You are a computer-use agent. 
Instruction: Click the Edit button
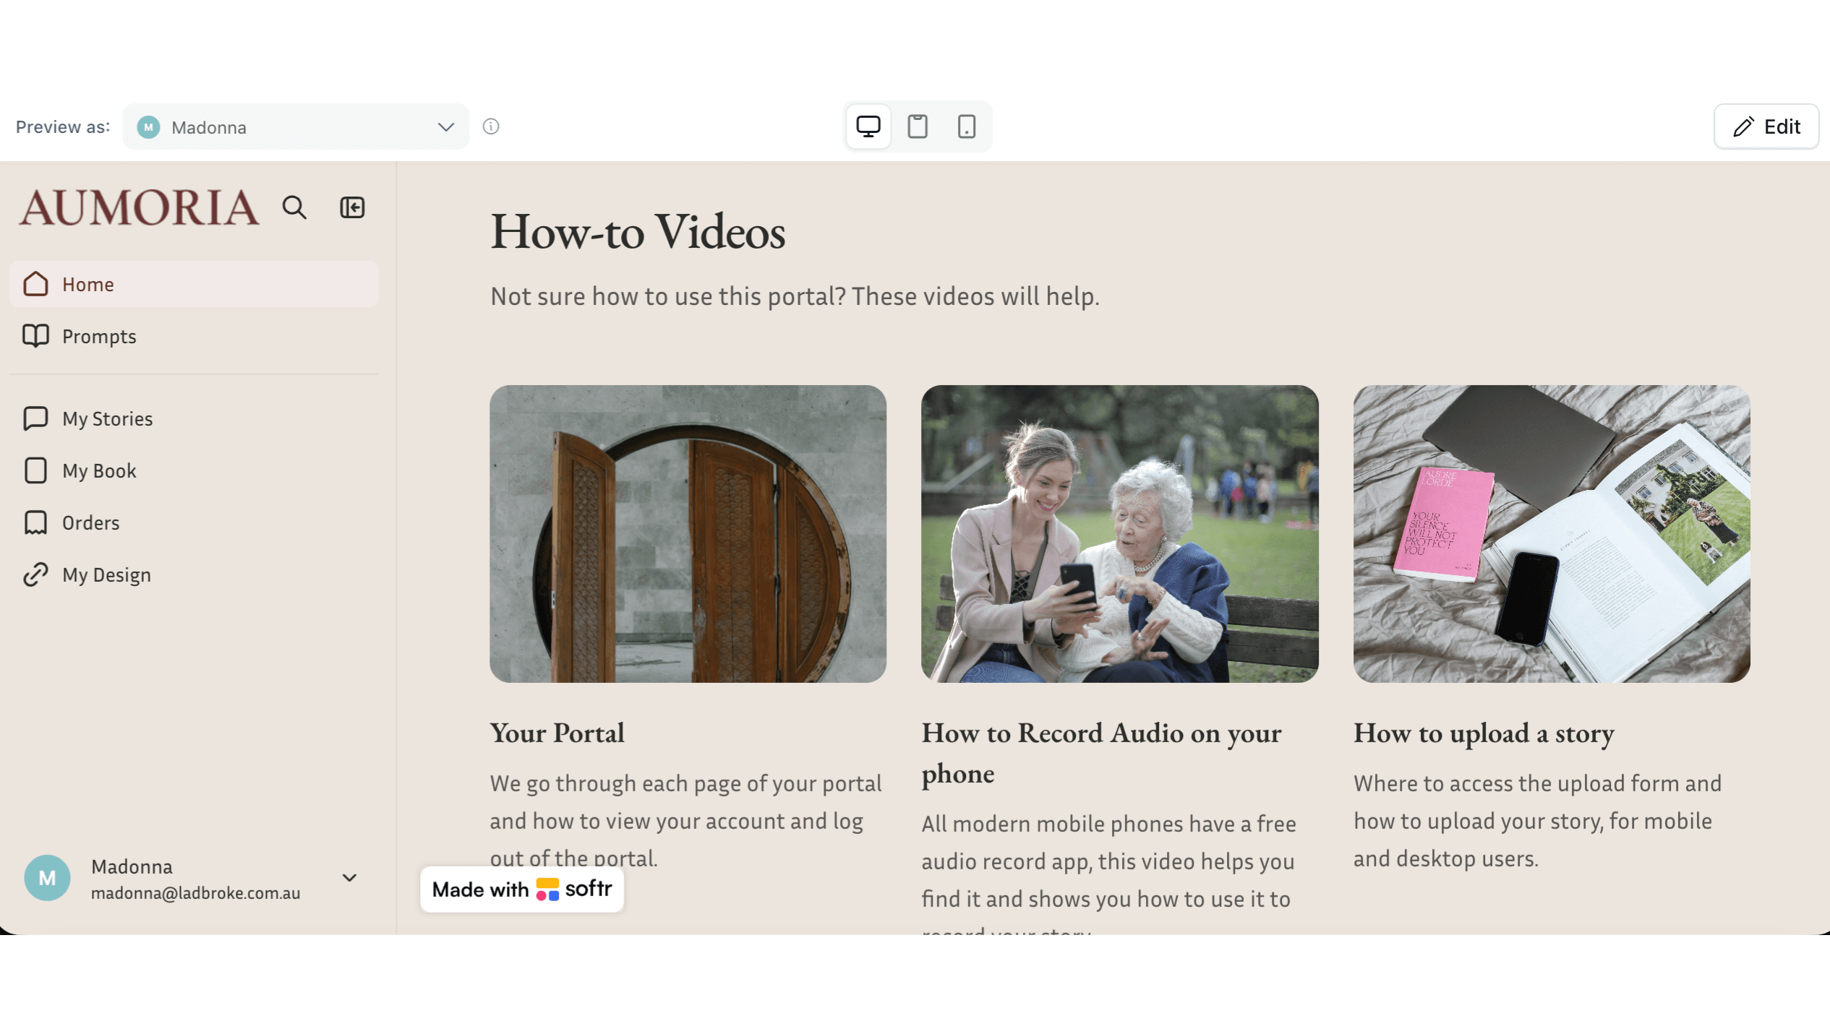[1766, 126]
